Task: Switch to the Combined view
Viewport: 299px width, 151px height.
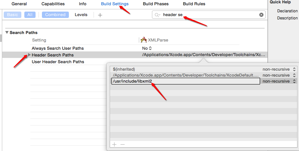Action: [55, 15]
